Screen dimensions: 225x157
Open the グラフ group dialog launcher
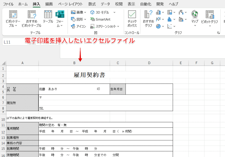218,33
